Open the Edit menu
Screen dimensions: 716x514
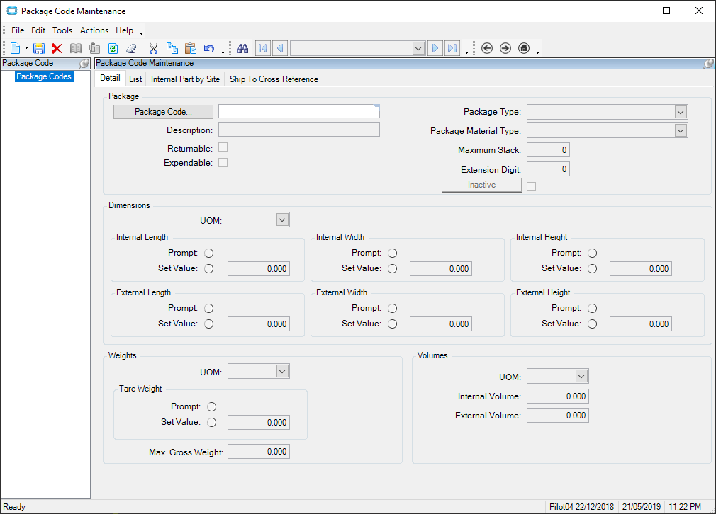(38, 30)
